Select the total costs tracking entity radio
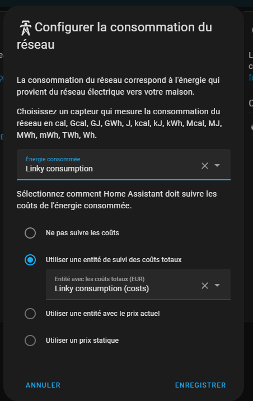This screenshot has width=253, height=401. pos(30,260)
